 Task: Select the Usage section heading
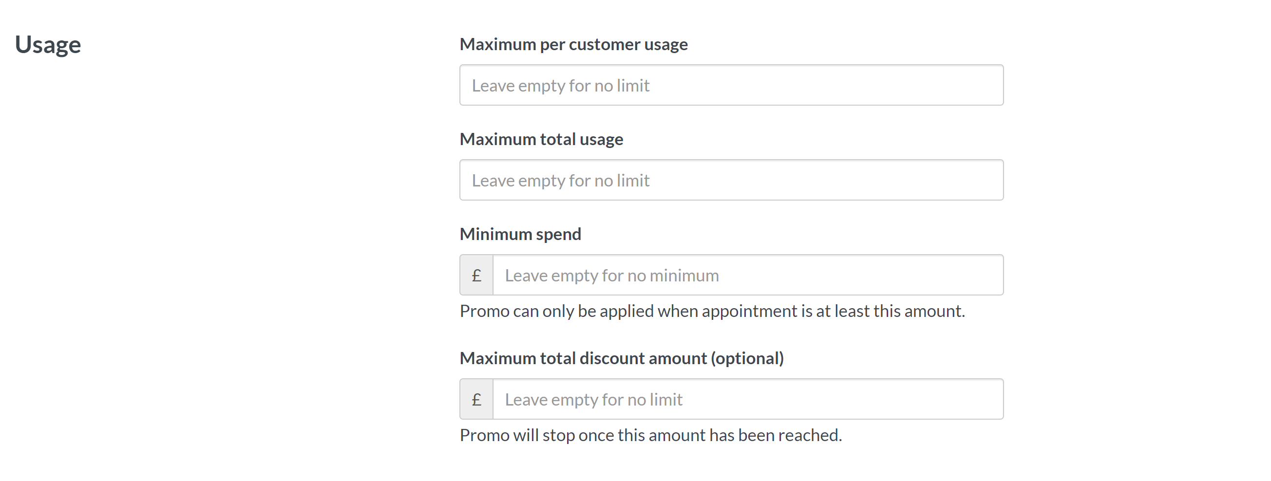(48, 44)
